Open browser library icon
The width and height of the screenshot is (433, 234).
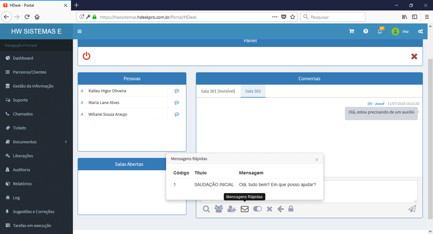pos(404,17)
